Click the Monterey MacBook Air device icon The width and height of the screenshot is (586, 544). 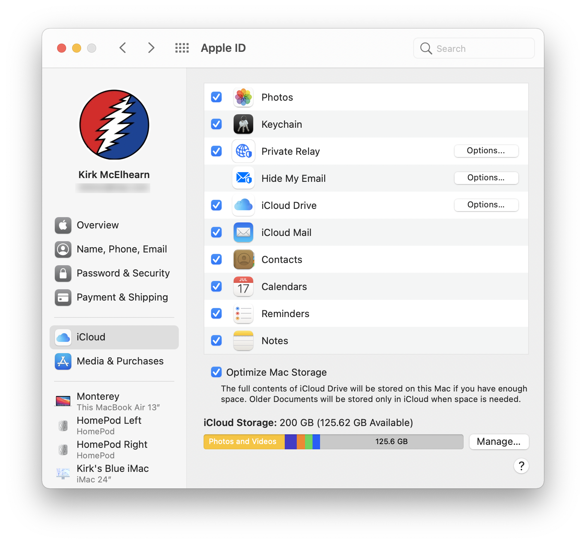(x=63, y=401)
